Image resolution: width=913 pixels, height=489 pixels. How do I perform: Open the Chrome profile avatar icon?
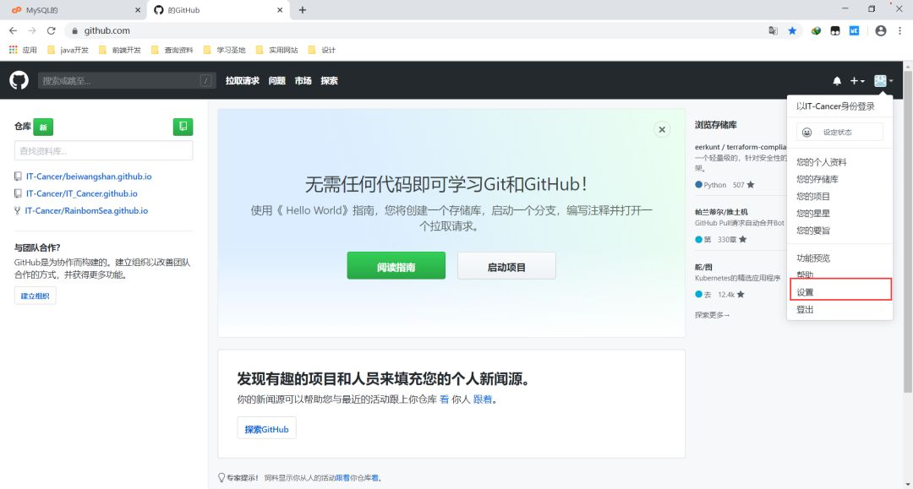click(880, 30)
